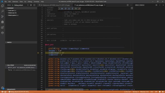Click the line 26 breakpoint arrow in gutter
This screenshot has height=93, width=165.
tap(38, 53)
